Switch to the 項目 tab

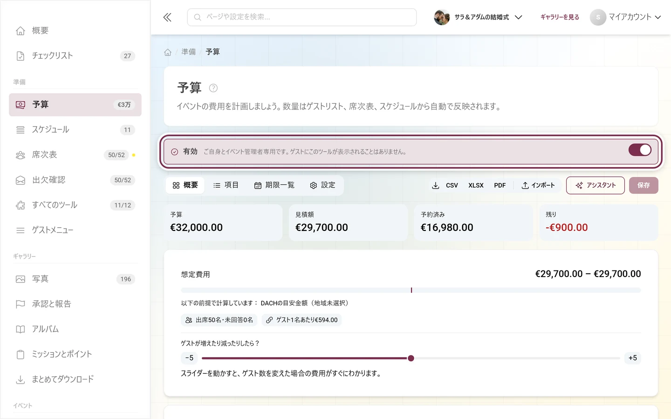tap(226, 185)
